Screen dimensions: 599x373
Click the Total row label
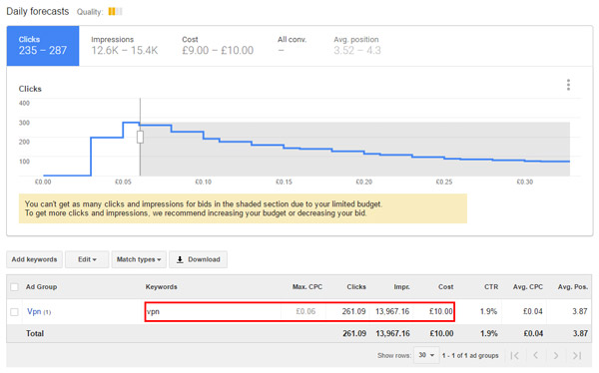point(35,334)
